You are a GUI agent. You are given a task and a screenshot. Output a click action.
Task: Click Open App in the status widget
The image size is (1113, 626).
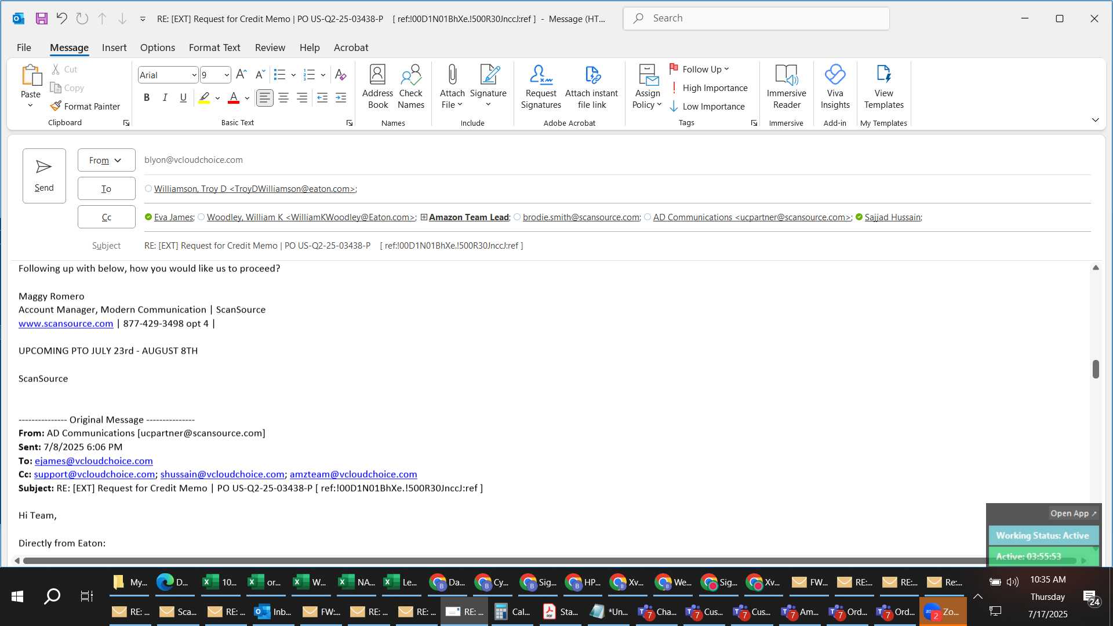pyautogui.click(x=1074, y=514)
